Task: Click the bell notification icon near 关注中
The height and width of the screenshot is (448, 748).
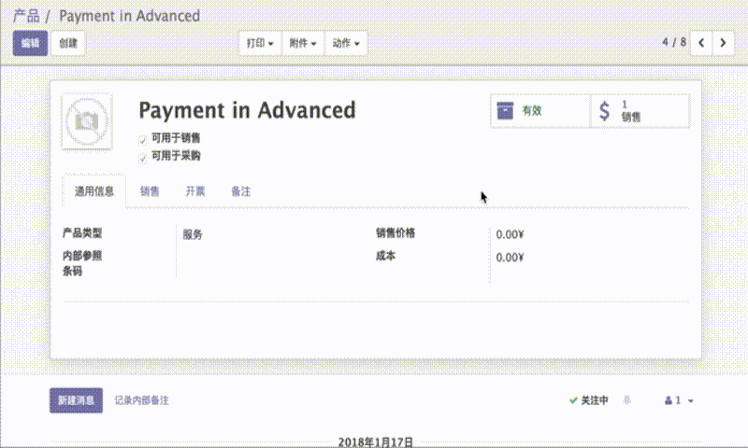Action: point(626,400)
